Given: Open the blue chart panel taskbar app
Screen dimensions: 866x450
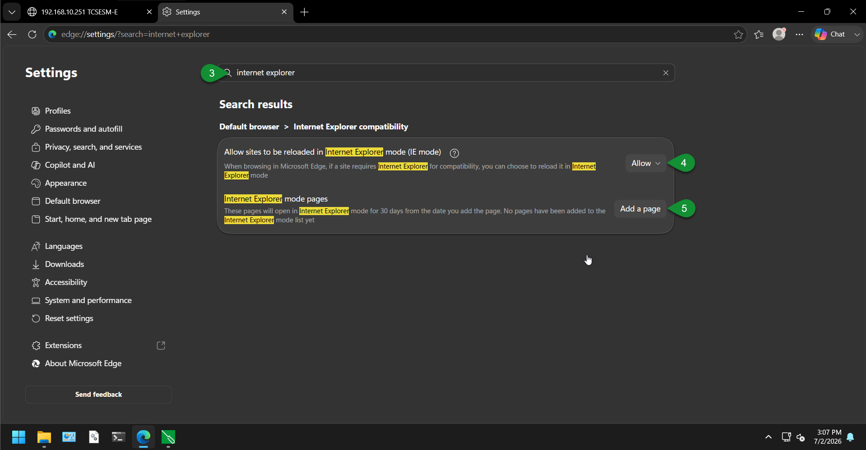Looking at the screenshot, I should pos(69,437).
